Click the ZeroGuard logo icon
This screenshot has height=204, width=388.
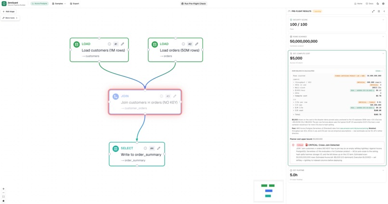tap(4, 4)
